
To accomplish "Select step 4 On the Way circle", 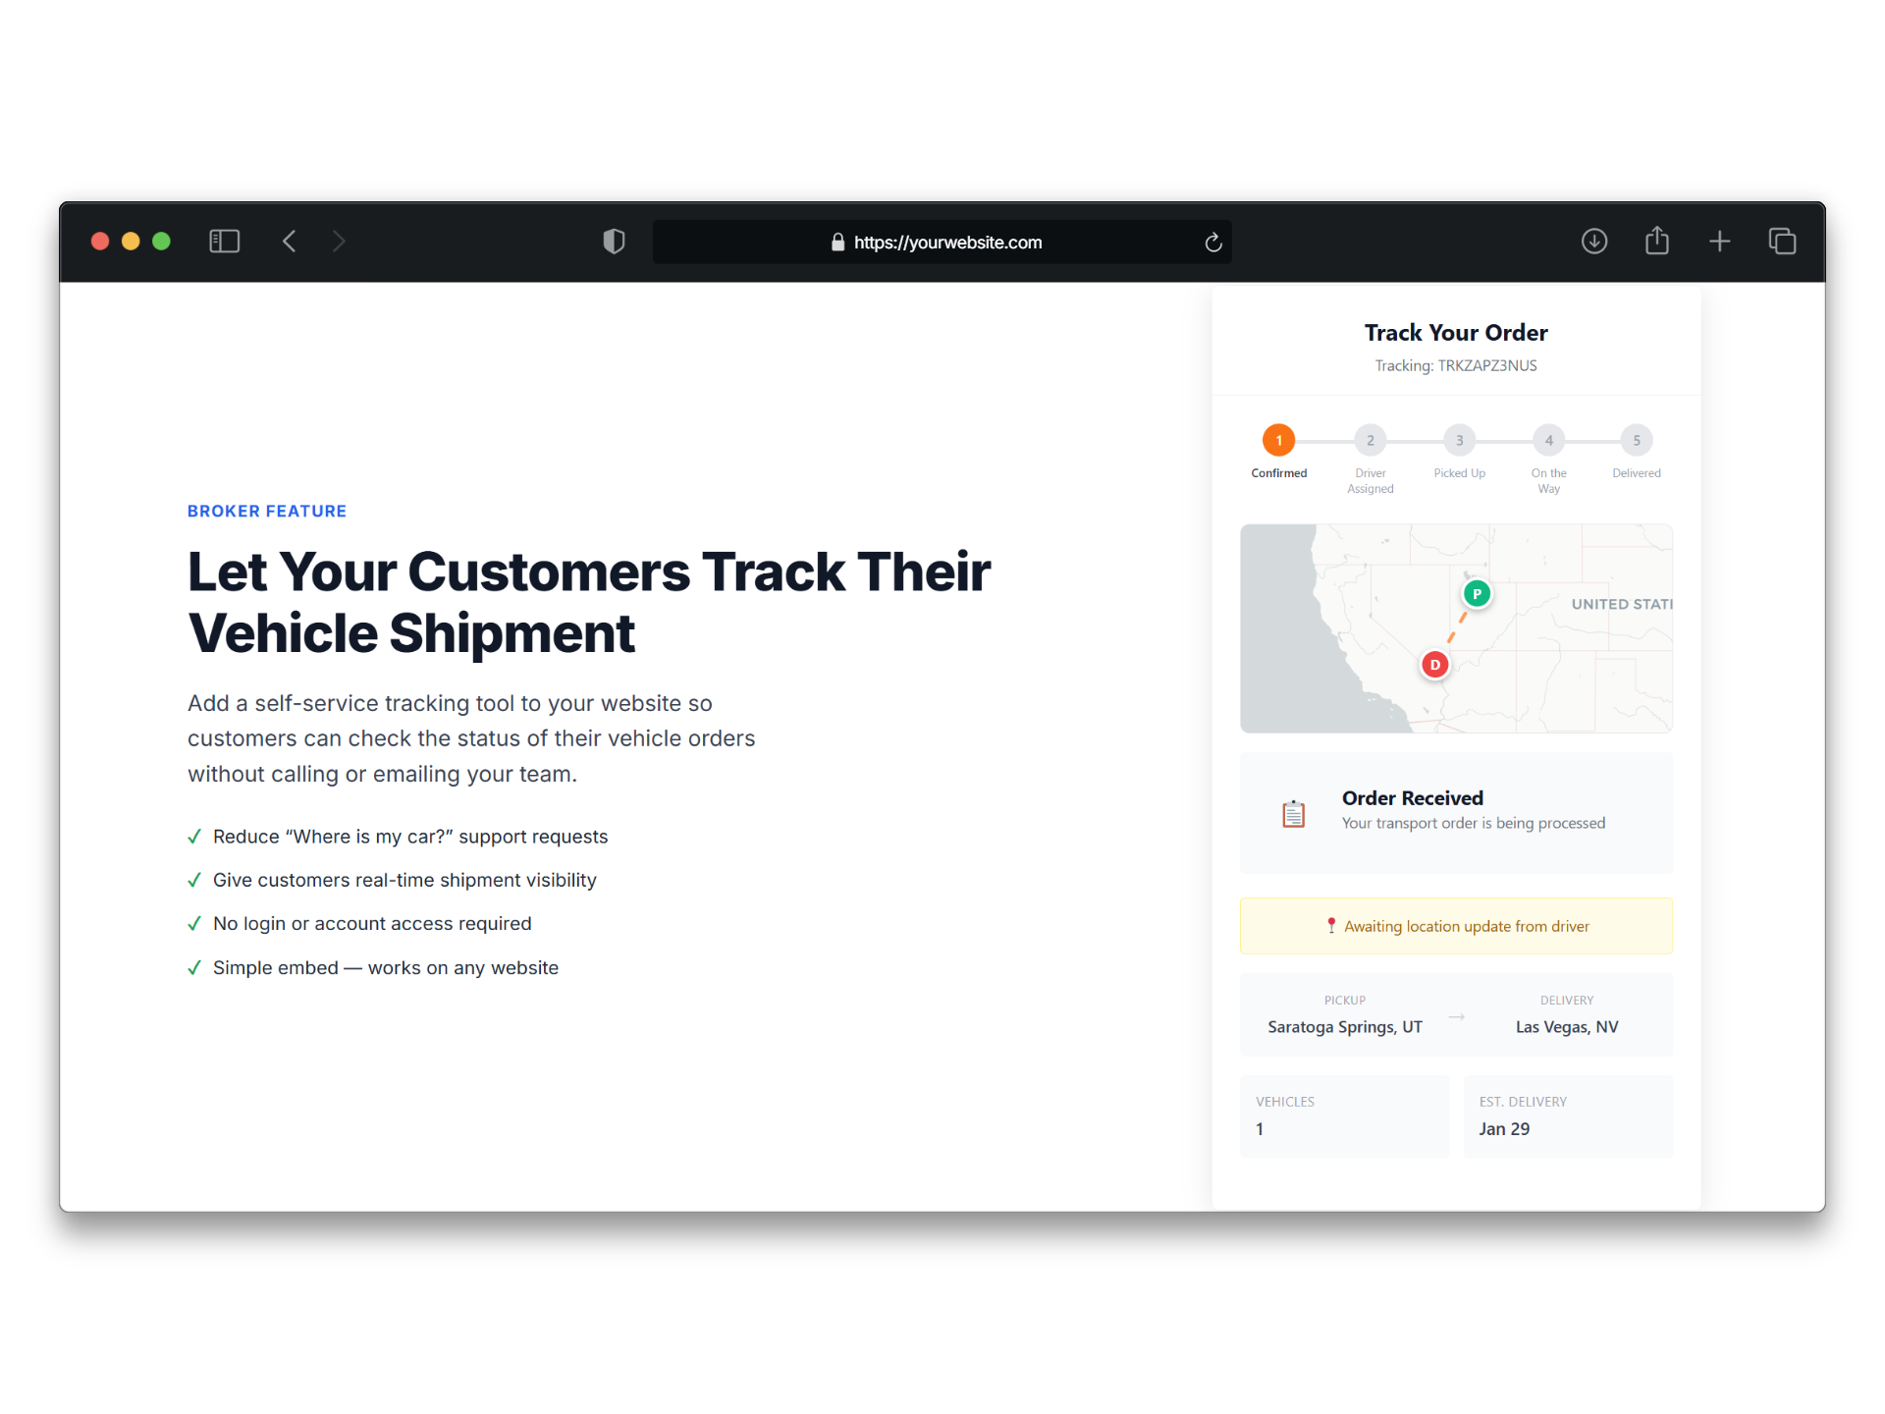I will pos(1548,441).
